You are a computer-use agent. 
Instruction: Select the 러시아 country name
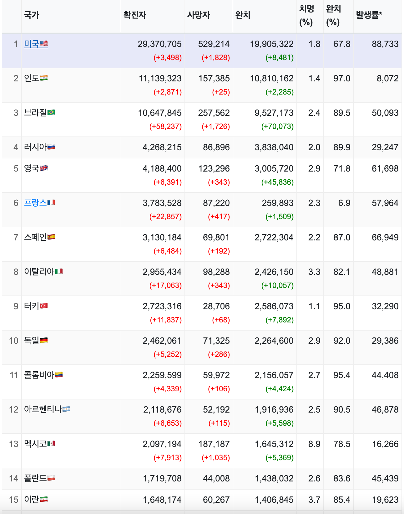(35, 147)
